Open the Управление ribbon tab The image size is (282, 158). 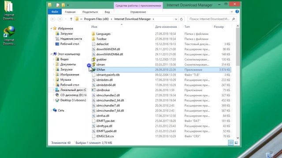click(x=138, y=12)
